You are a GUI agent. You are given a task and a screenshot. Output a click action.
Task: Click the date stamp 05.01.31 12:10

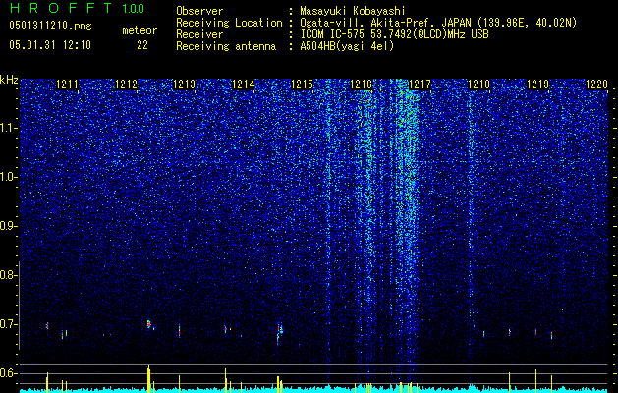click(x=50, y=45)
